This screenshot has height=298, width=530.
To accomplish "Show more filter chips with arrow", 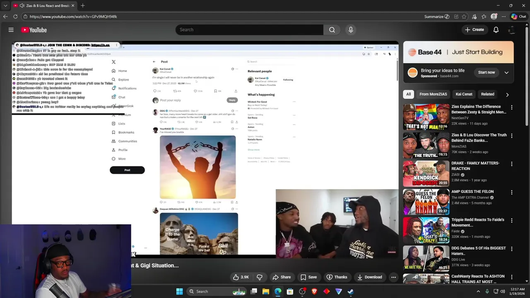I will [507, 94].
